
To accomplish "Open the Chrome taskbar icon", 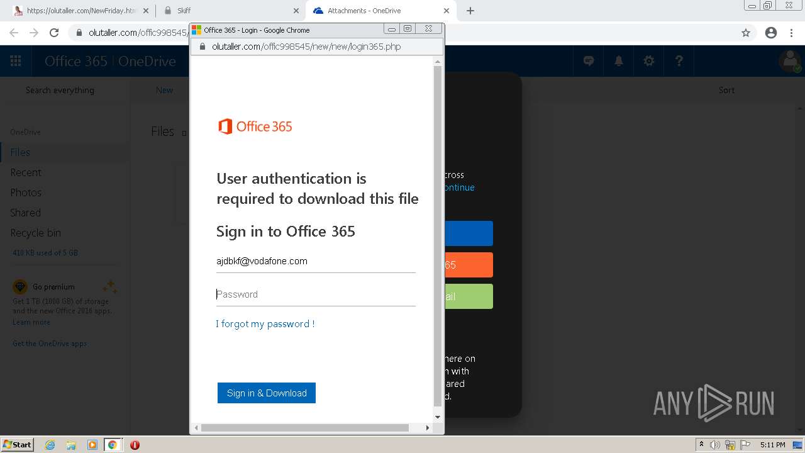I will (113, 445).
